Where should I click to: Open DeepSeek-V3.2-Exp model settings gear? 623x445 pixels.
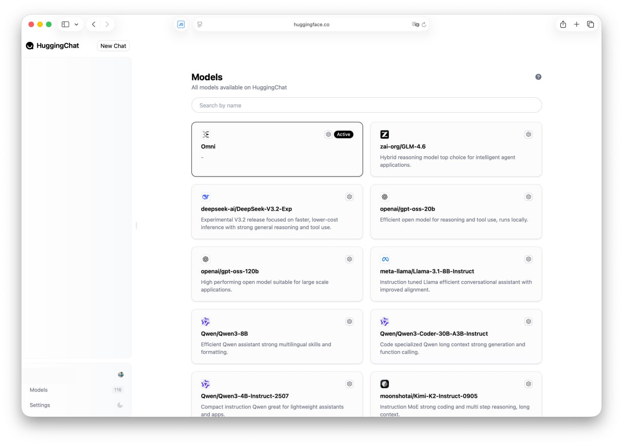click(x=349, y=197)
